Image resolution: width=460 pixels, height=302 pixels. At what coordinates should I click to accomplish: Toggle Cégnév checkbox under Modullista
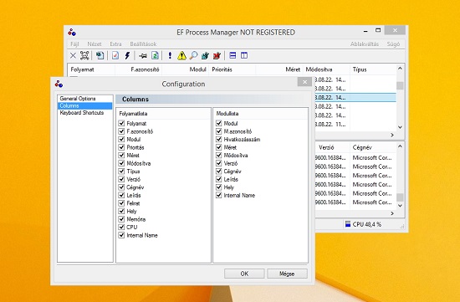218,171
